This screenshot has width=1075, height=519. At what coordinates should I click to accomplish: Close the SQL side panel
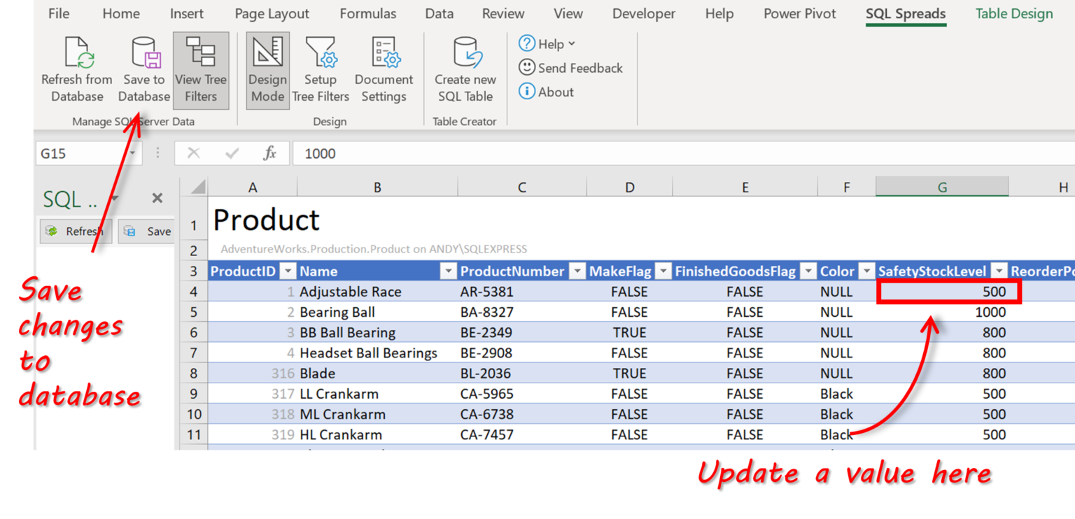point(157,199)
